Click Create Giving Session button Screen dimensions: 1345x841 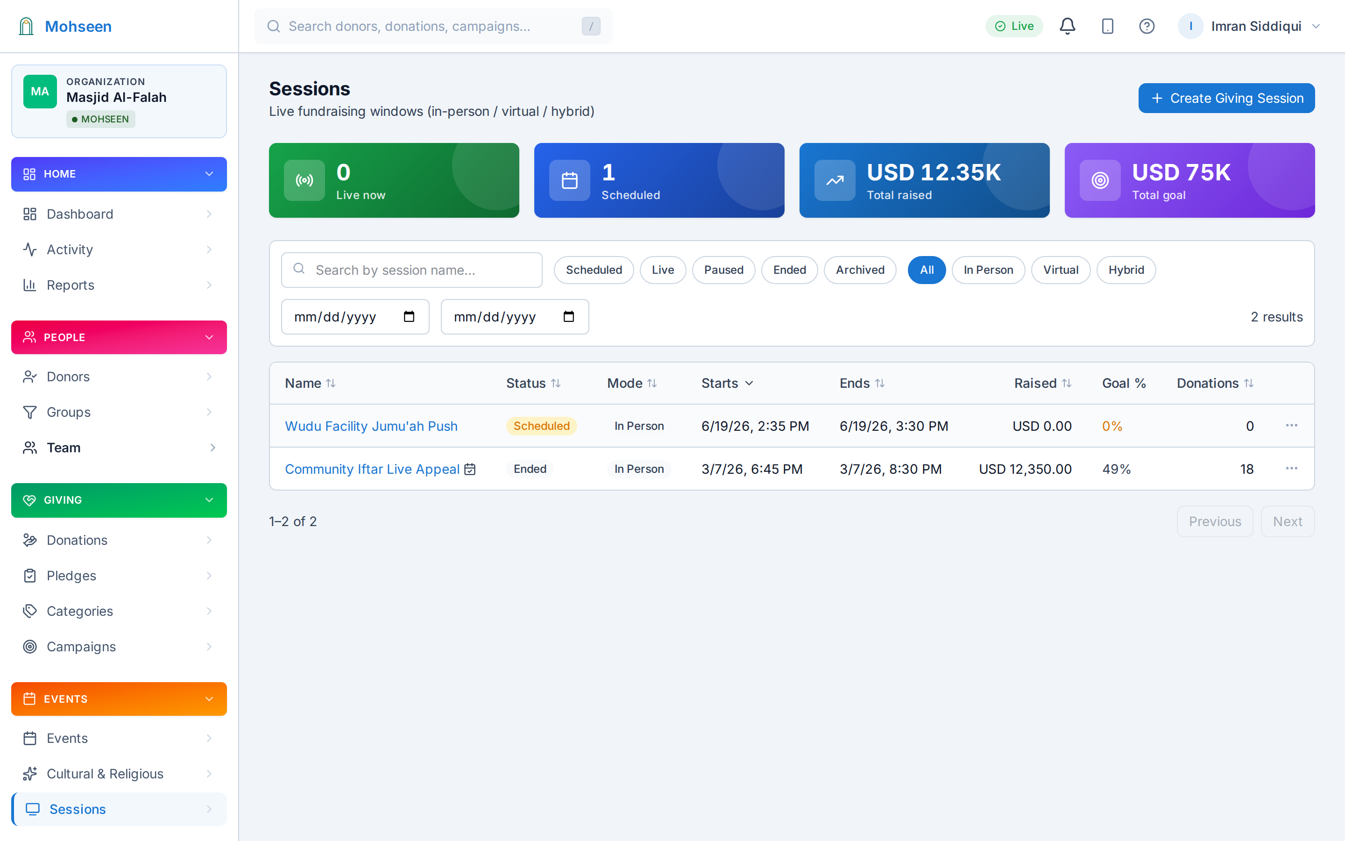1226,98
